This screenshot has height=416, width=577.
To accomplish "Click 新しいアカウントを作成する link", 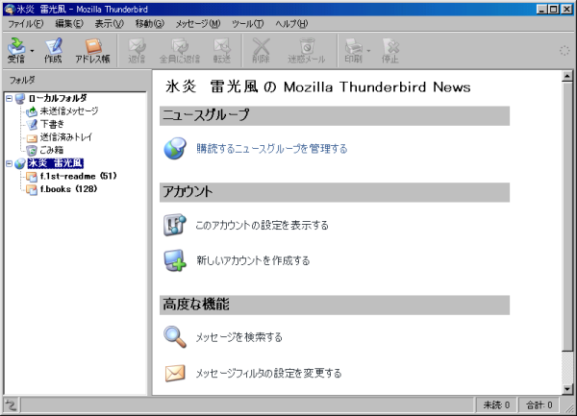I will click(x=253, y=260).
